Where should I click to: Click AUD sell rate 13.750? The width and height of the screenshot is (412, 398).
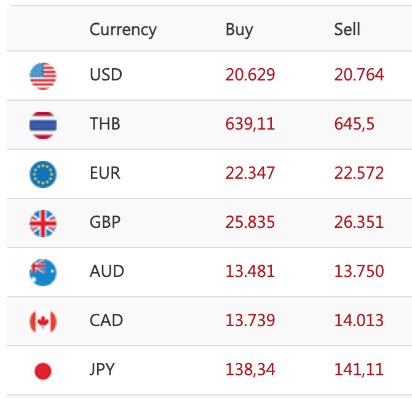click(x=359, y=271)
